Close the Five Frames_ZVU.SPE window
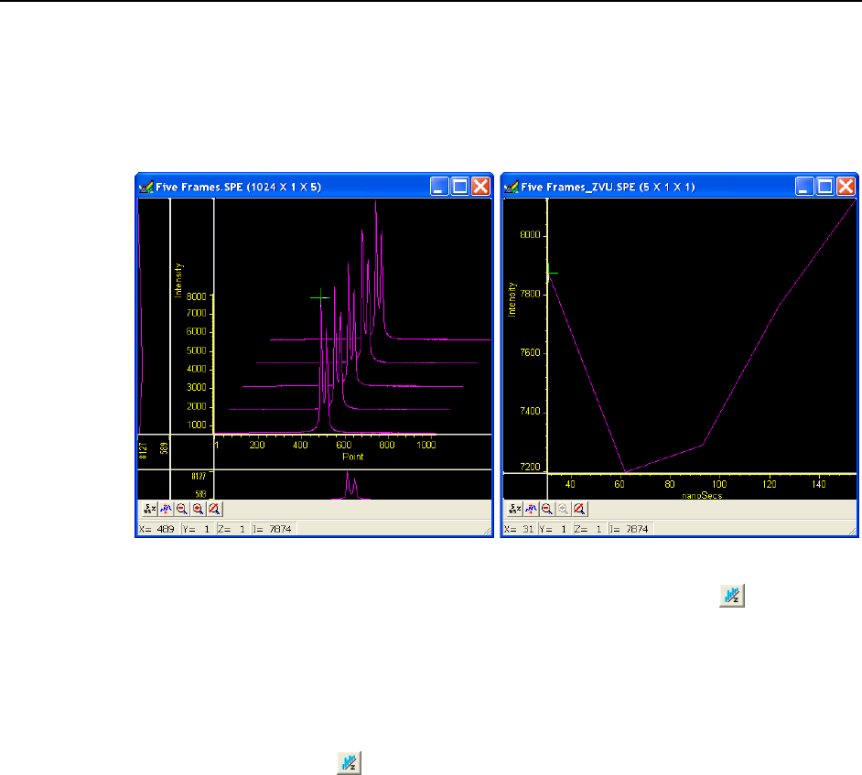The height and width of the screenshot is (775, 862). point(846,187)
